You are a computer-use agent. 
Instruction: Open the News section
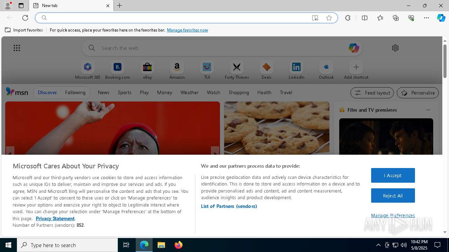(x=103, y=92)
